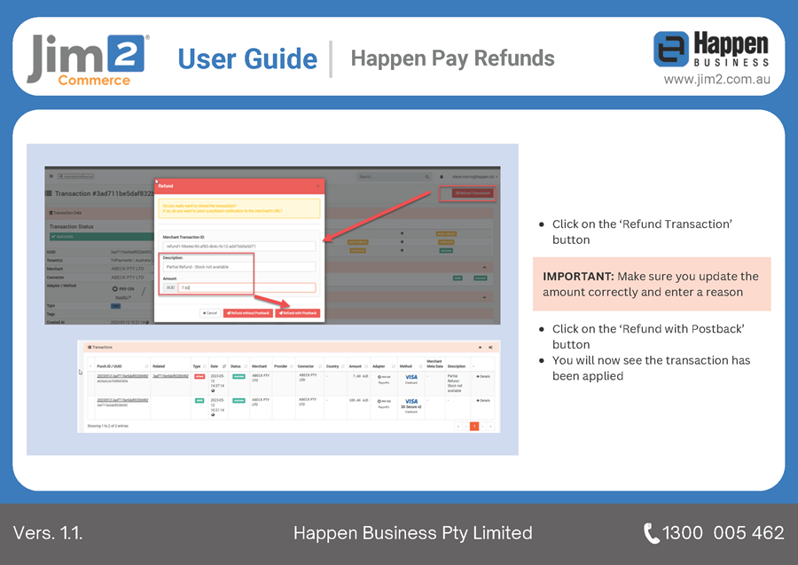
Task: Click the 'User Guide' heading
Action: 247,59
